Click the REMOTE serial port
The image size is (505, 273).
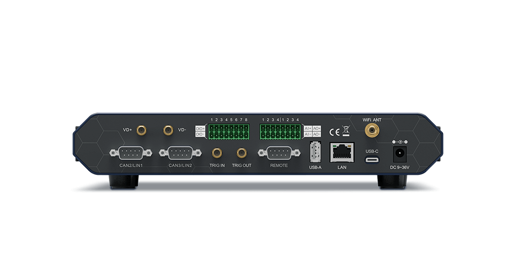[x=279, y=152]
